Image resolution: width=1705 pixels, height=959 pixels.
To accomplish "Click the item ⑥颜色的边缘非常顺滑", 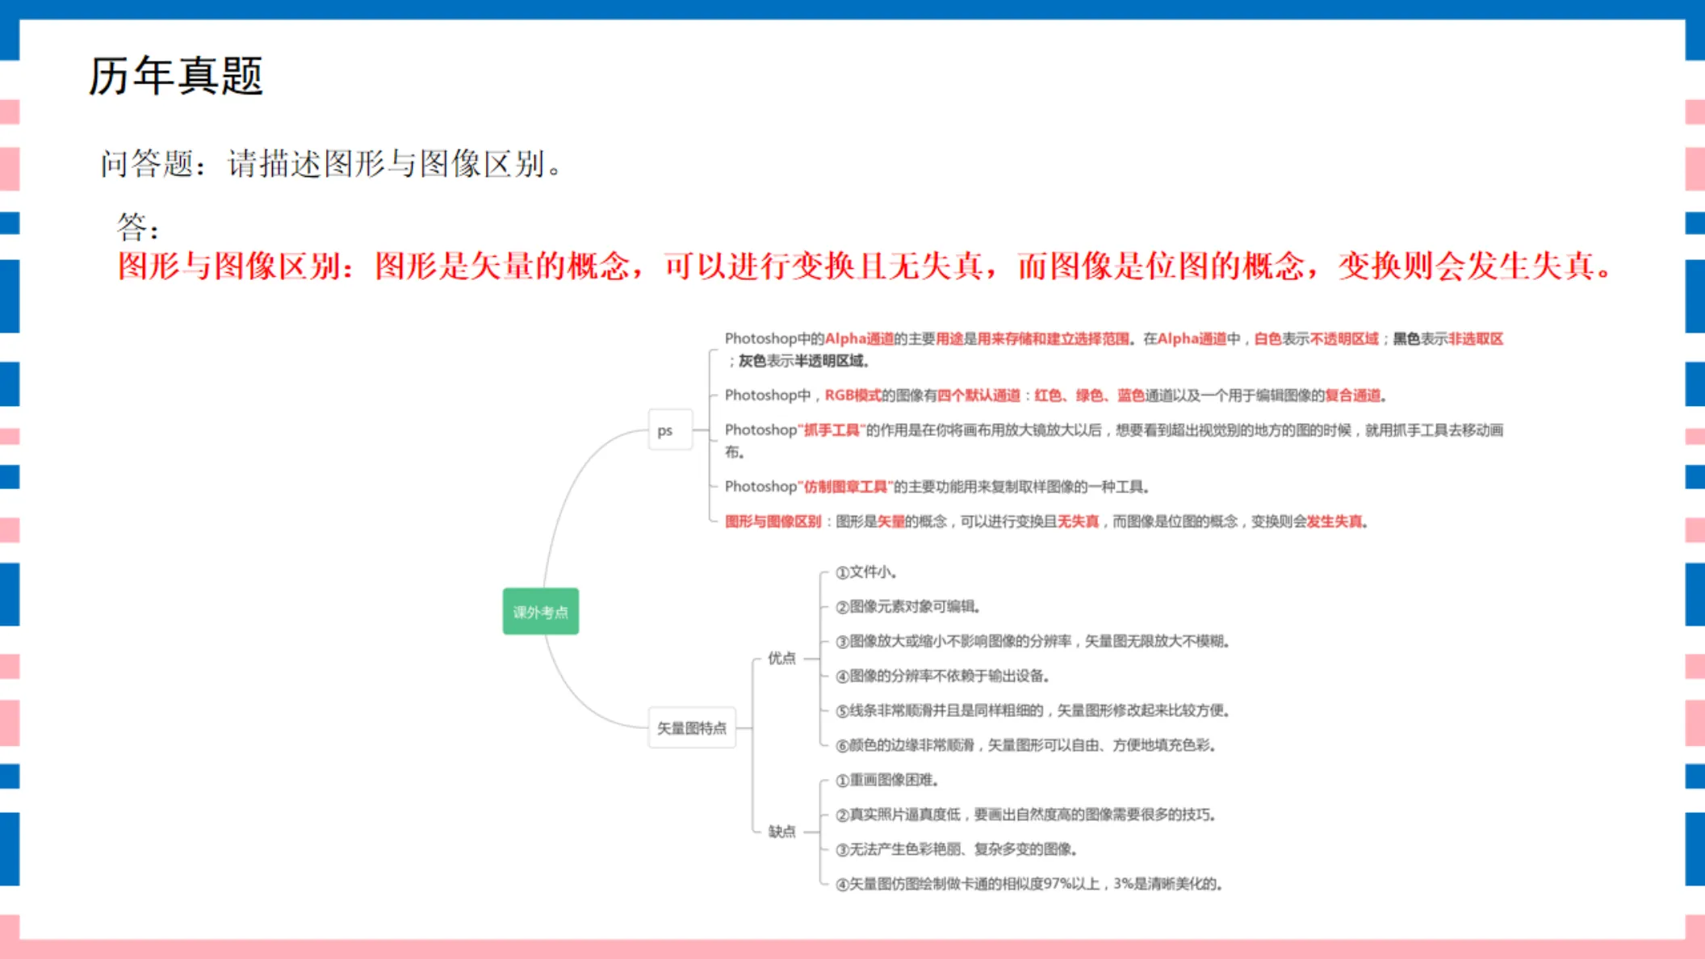I will pos(1026,745).
